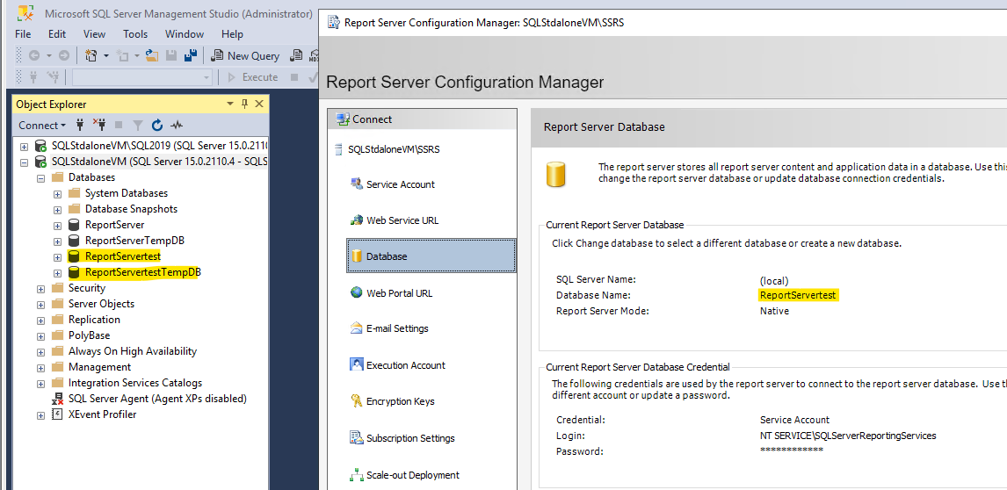This screenshot has width=1007, height=490.
Task: Click the ReportServerTempDB database cylinder icon
Action: [75, 241]
